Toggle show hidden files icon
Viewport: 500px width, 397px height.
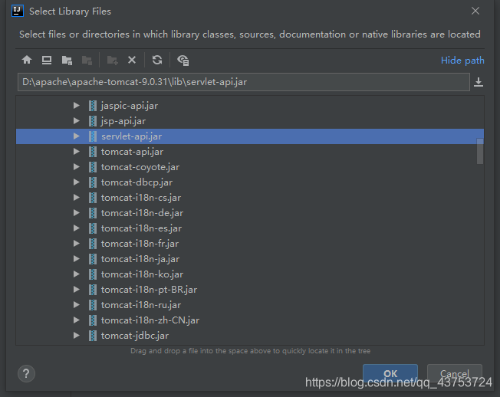(x=183, y=61)
